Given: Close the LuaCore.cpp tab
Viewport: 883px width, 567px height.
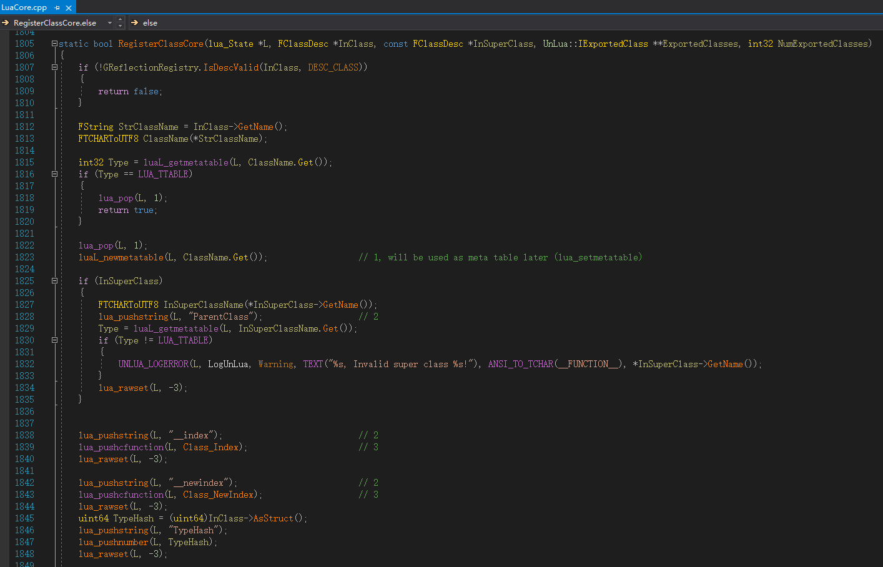Looking at the screenshot, I should (x=69, y=7).
